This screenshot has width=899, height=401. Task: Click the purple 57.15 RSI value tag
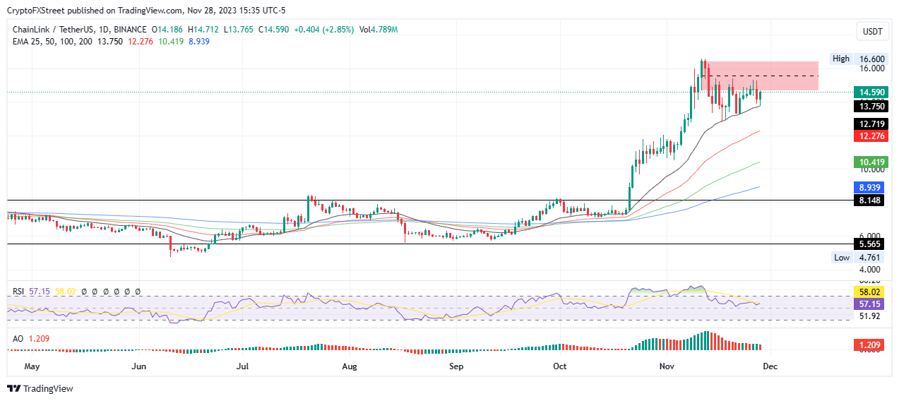click(869, 304)
